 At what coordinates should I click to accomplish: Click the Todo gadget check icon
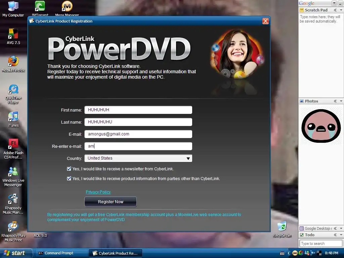click(x=302, y=235)
